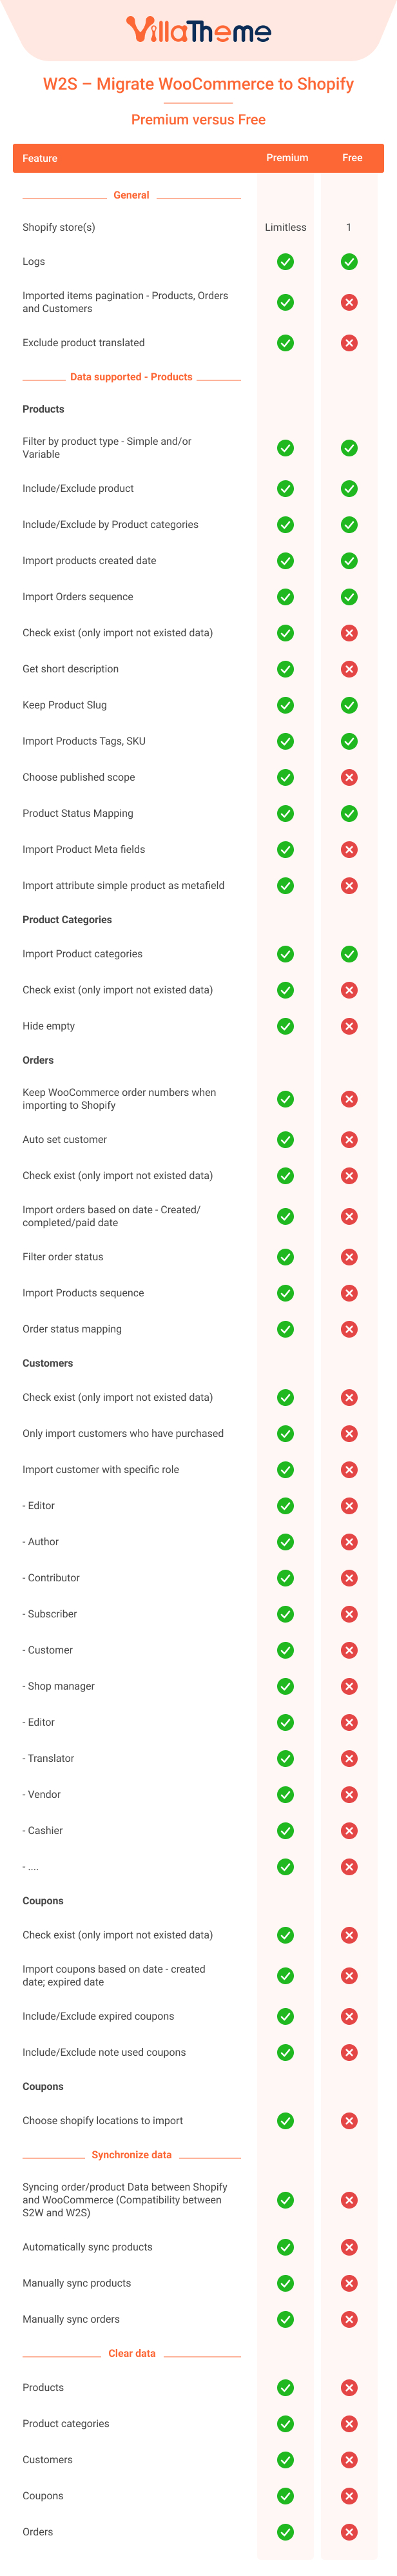Image resolution: width=397 pixels, height=2576 pixels.
Task: Click the VillaTheme logo
Action: [198, 30]
